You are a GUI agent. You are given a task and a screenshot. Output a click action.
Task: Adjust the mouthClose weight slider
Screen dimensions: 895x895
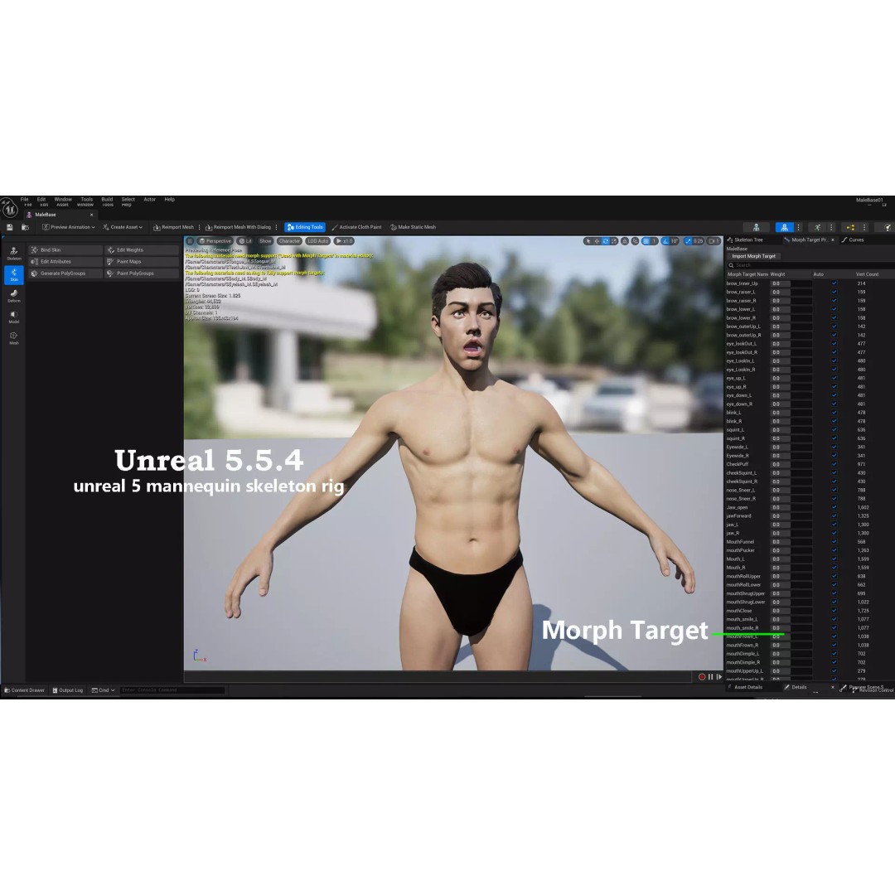(791, 611)
